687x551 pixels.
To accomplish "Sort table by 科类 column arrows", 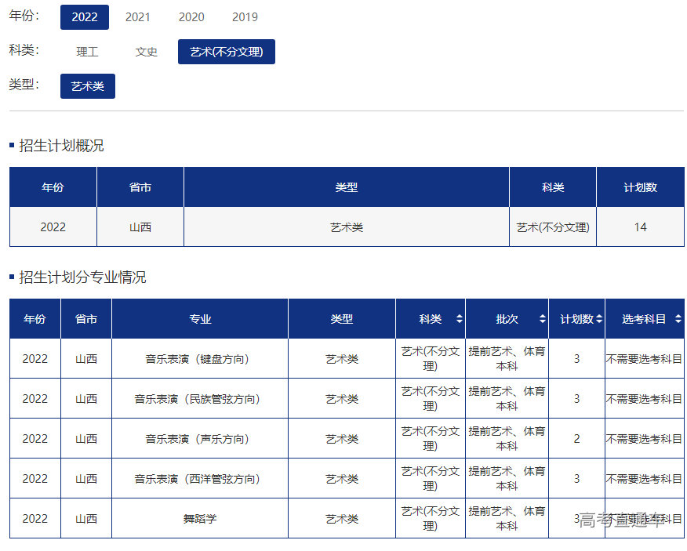I will [x=460, y=319].
